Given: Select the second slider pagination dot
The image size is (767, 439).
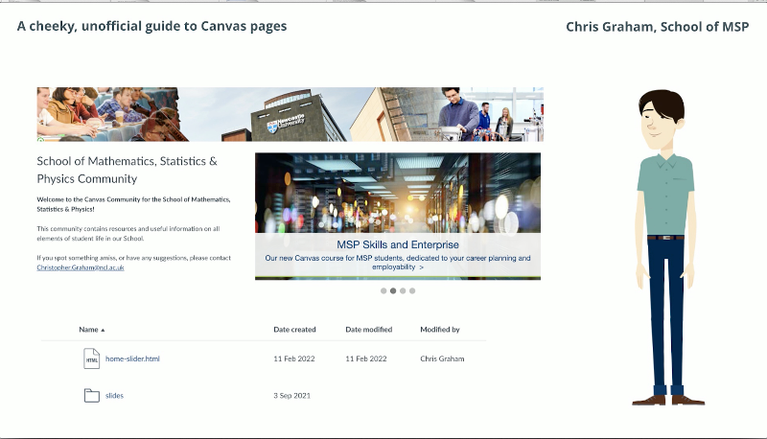Looking at the screenshot, I should (x=393, y=290).
